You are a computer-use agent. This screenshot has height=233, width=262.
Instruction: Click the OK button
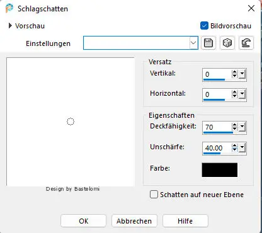click(83, 221)
